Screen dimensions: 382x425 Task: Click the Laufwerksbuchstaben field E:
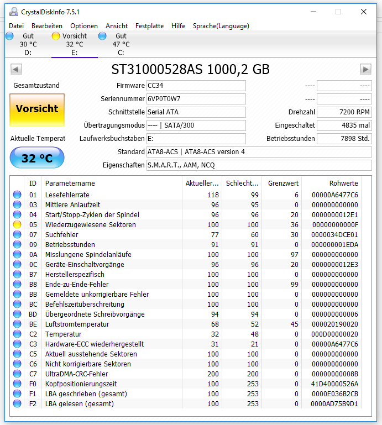tap(196, 139)
